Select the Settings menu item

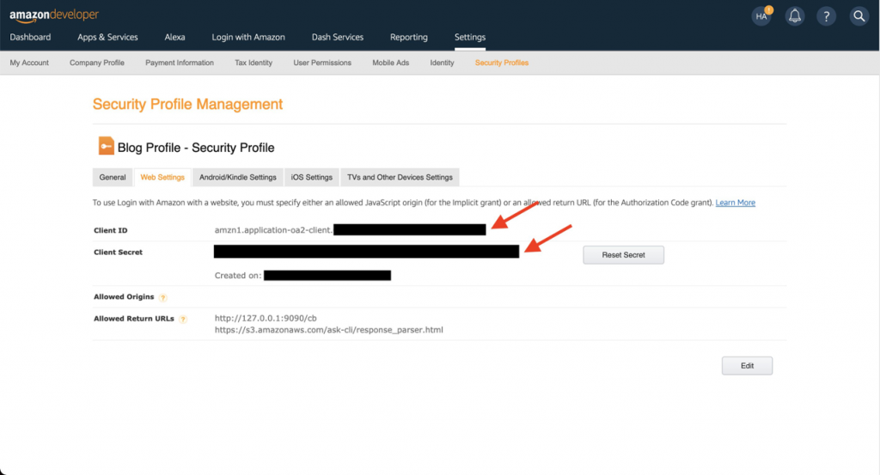[x=470, y=37]
